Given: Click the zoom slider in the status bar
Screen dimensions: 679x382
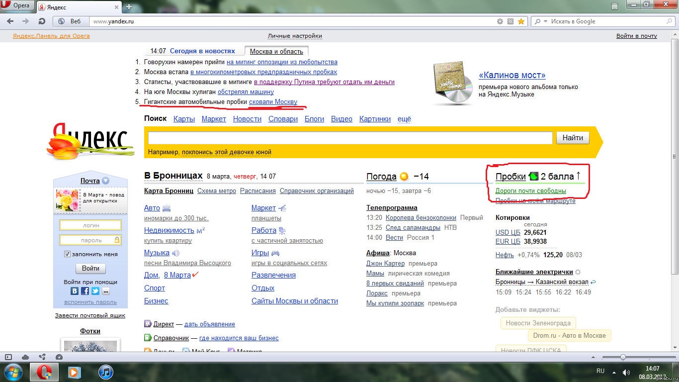Looking at the screenshot, I should [622, 357].
